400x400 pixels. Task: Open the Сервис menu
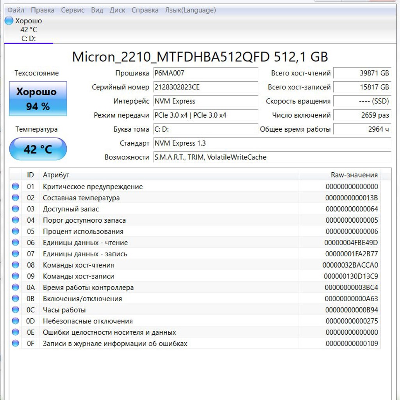[x=73, y=10]
